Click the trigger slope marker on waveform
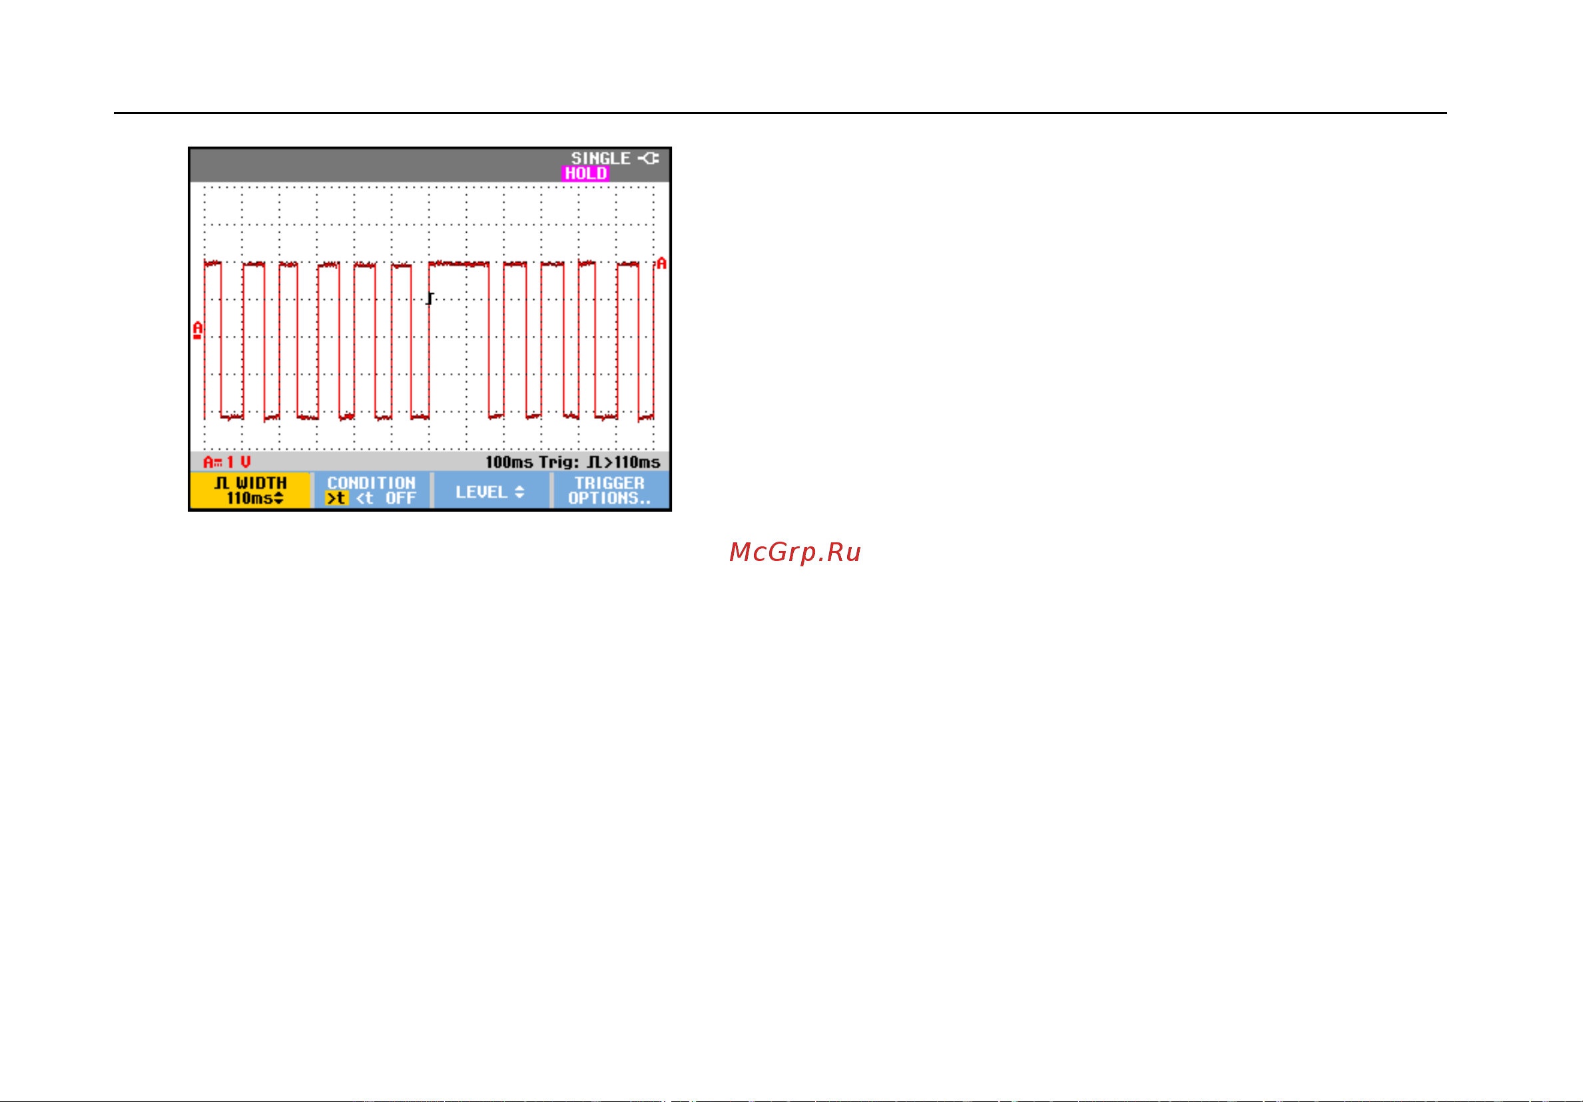1583x1102 pixels. tap(430, 298)
